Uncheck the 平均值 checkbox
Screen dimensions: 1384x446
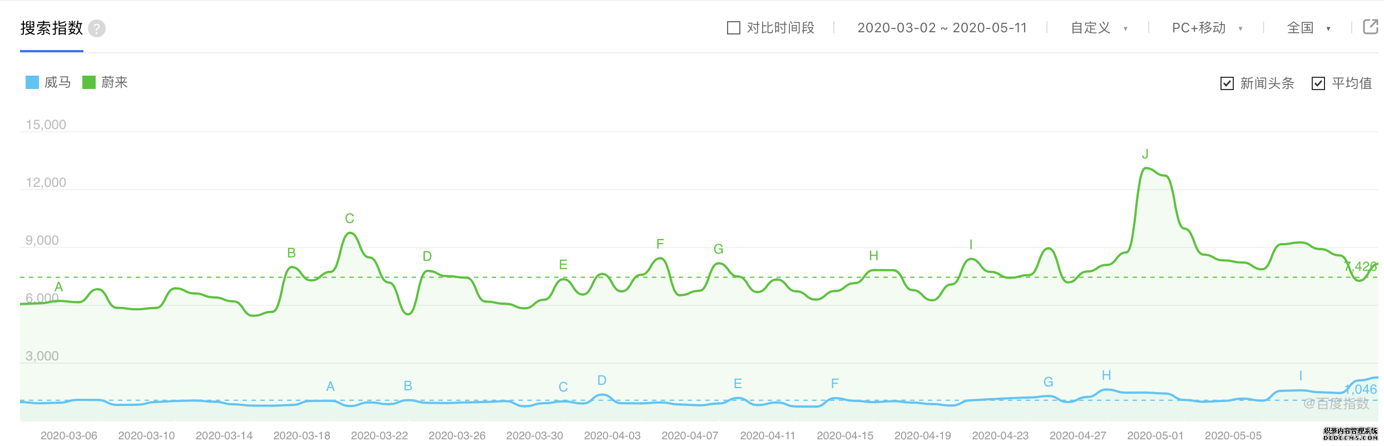(x=1318, y=83)
